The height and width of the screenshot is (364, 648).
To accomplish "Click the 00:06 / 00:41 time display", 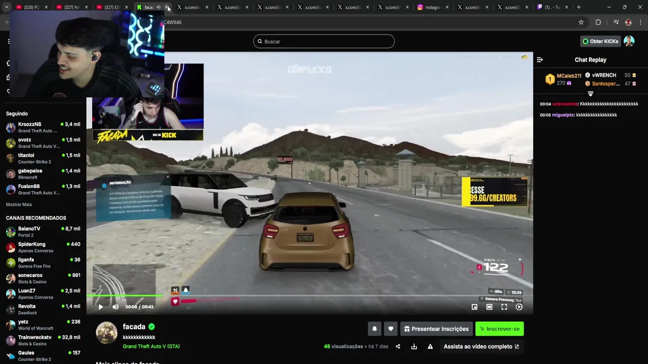I will [139, 307].
